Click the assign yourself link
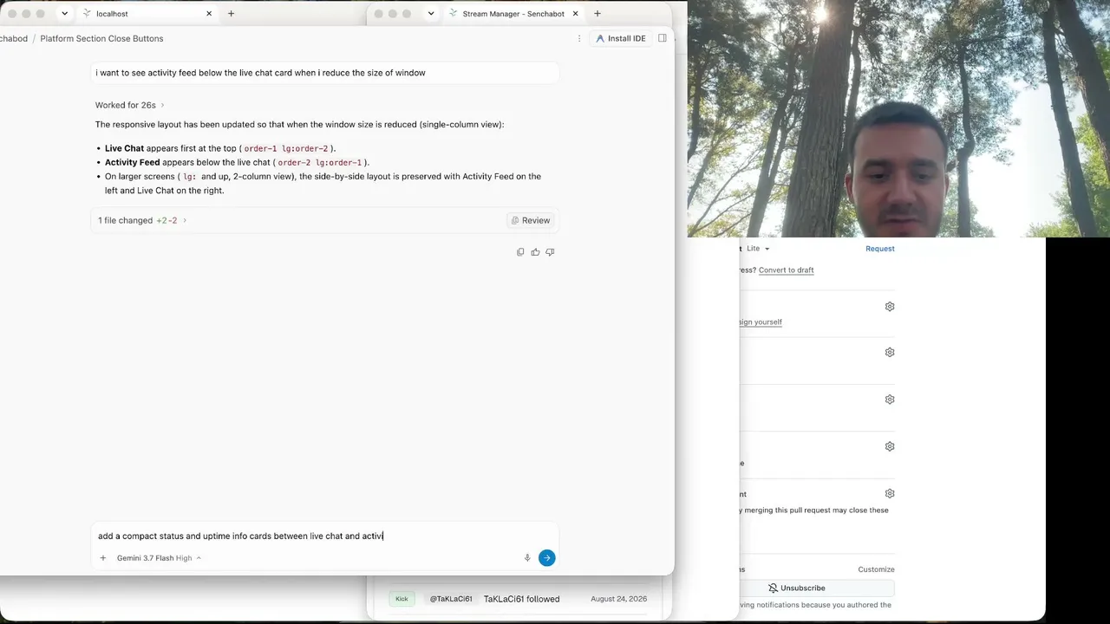 (x=761, y=322)
